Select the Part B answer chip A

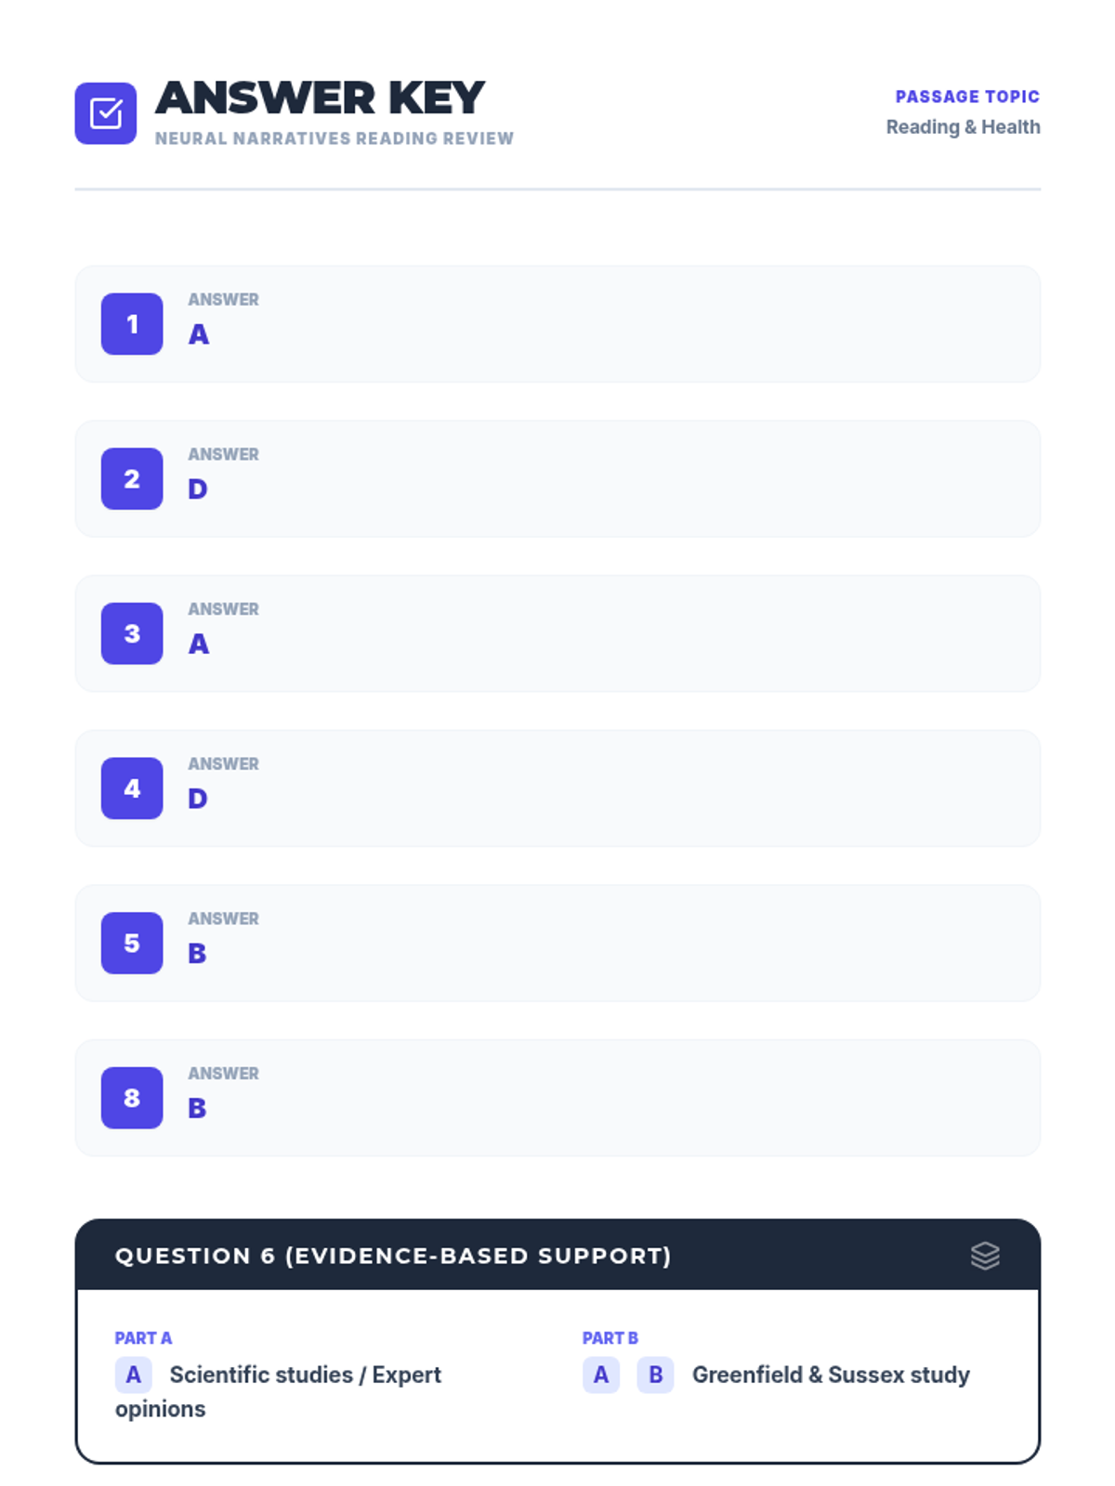601,1375
